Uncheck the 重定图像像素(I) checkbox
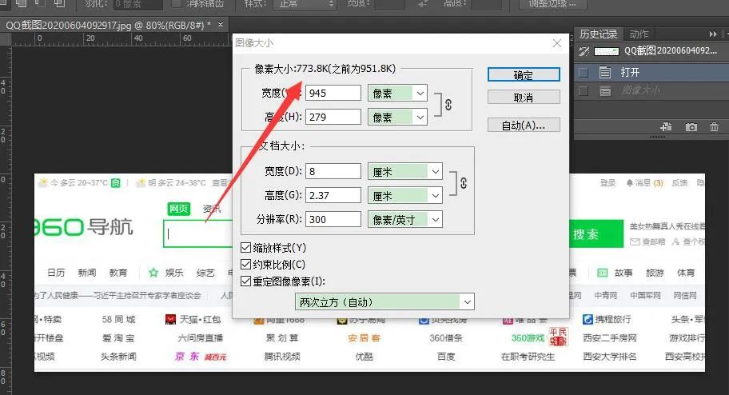Screen dimensions: 729x395 tap(246, 281)
